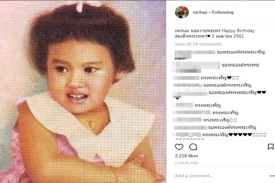Click nichax username in the caption
Screen dimensions: 275x183
click(182, 31)
